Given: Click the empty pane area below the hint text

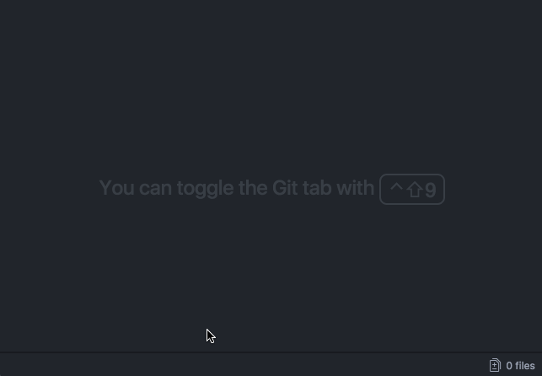Looking at the screenshot, I should click(271, 277).
